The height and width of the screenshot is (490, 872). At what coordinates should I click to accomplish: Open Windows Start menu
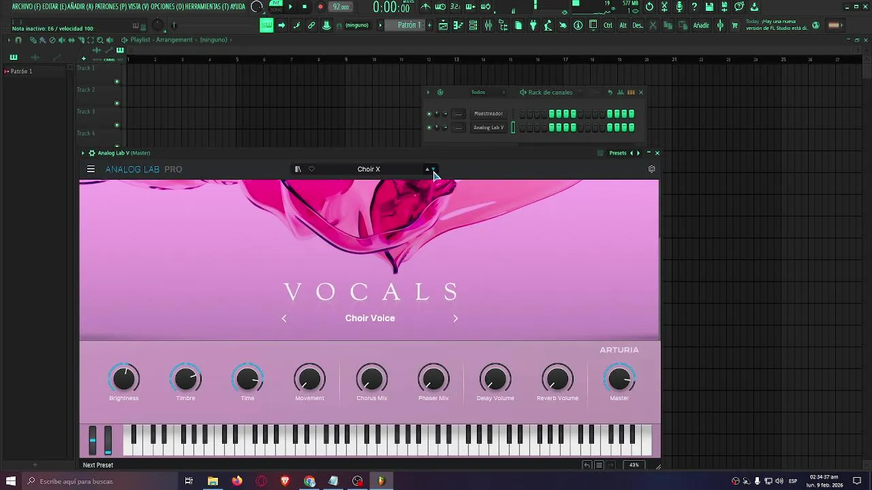10,481
